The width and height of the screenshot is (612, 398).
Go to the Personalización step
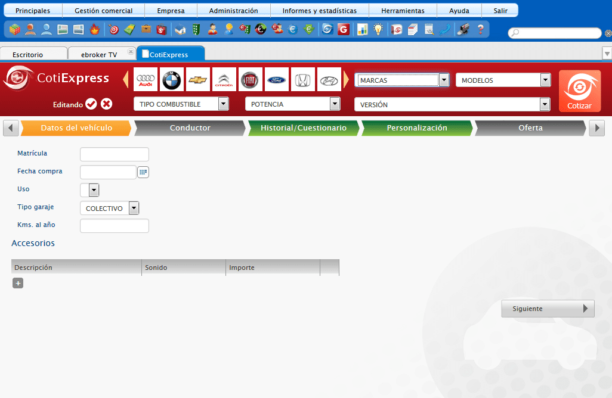tap(417, 128)
